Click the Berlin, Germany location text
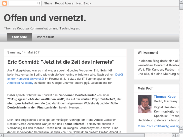This screenshot has height=137, width=183. (x=166, y=101)
